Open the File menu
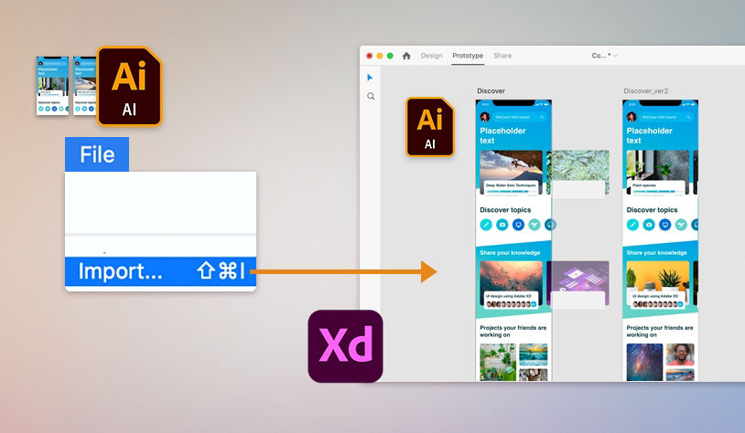Image resolution: width=745 pixels, height=433 pixels. 97,154
